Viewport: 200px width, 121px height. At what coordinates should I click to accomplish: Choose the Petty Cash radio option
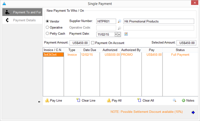tap(47, 34)
